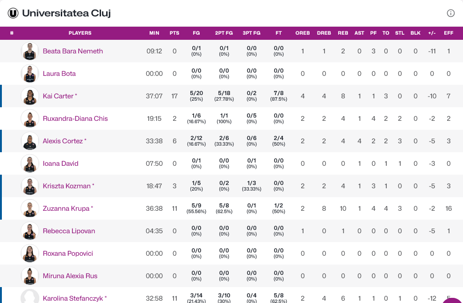Click Ioana David's player avatar
This screenshot has height=303, width=463.
[x=30, y=163]
